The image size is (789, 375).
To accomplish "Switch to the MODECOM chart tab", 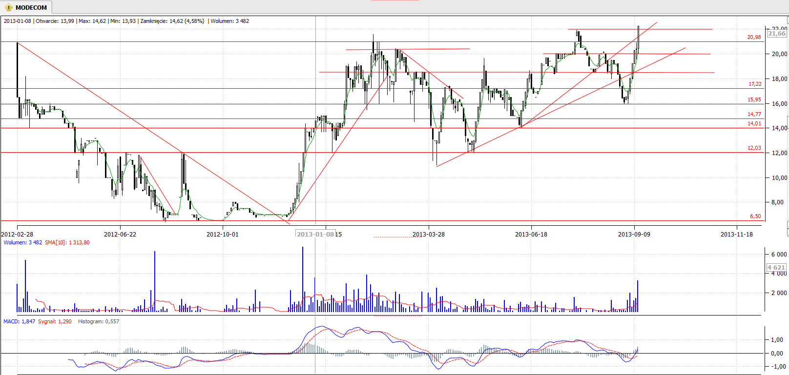I will (x=31, y=7).
